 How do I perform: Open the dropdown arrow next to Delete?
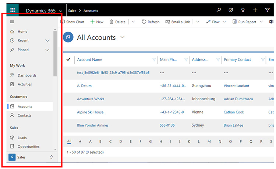pos(133,22)
